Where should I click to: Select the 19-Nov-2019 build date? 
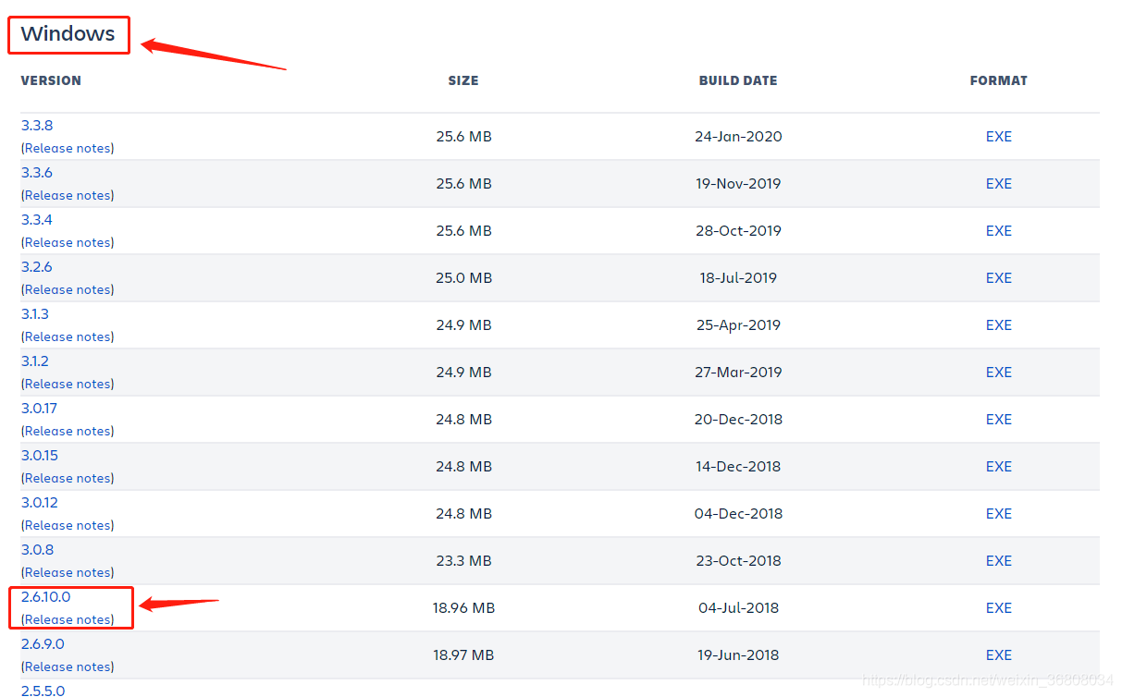[738, 183]
